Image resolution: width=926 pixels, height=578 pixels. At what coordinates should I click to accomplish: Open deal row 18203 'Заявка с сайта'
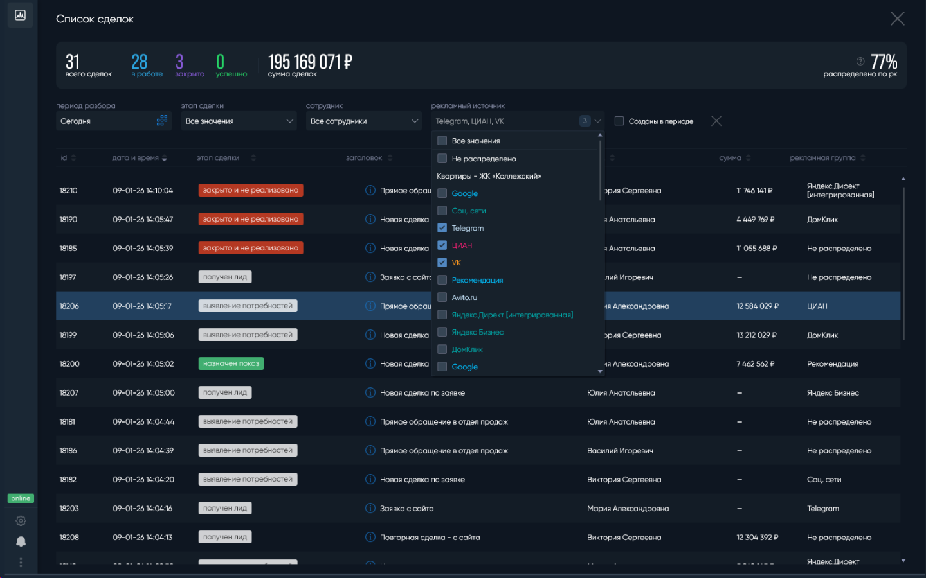click(x=406, y=509)
